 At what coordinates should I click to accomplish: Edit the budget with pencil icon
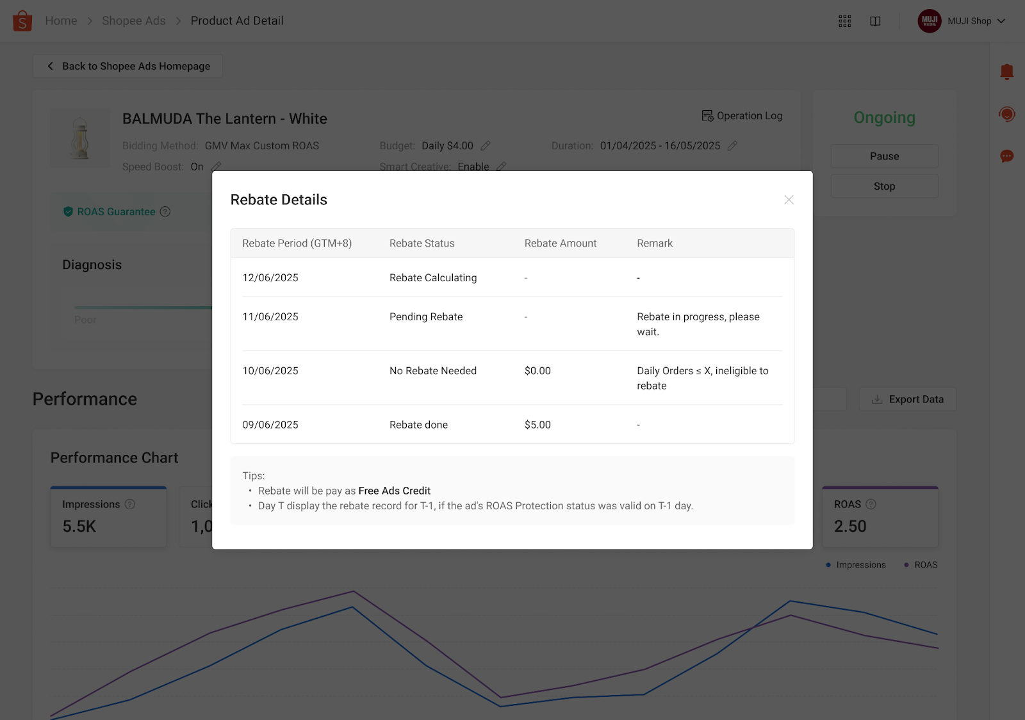click(486, 146)
